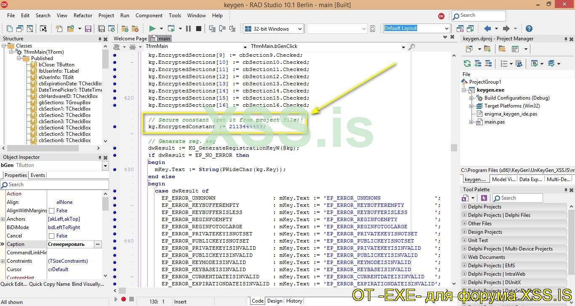
Task: Click Remove Project icon in Project Manager
Action: [x=502, y=49]
